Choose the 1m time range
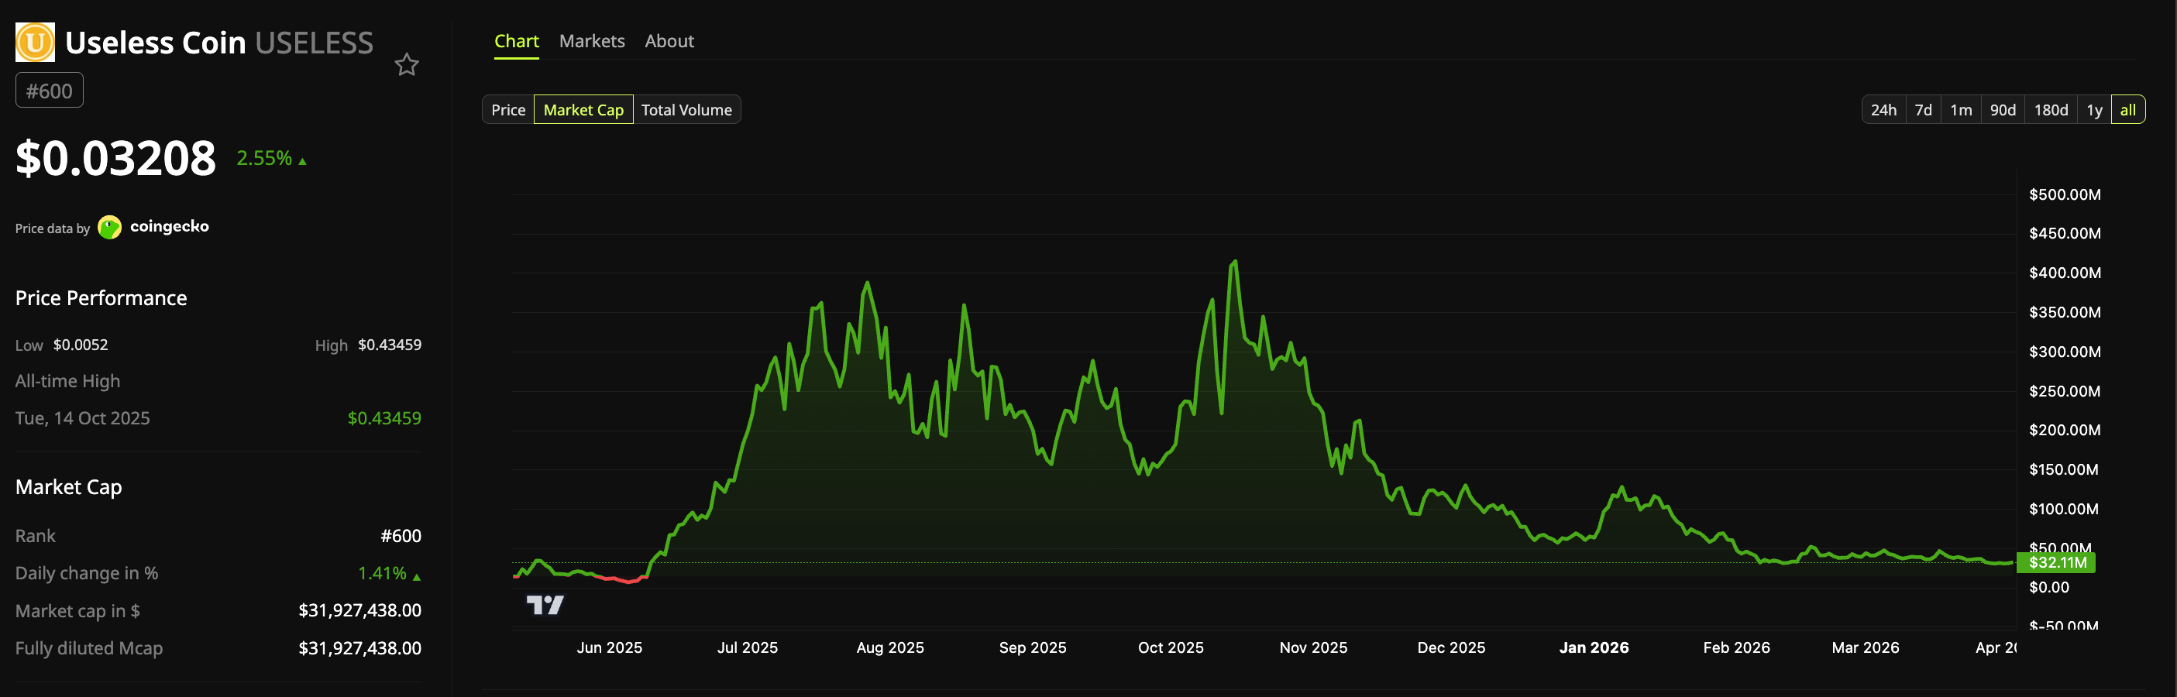Screen dimensions: 2177x697 (1961, 110)
